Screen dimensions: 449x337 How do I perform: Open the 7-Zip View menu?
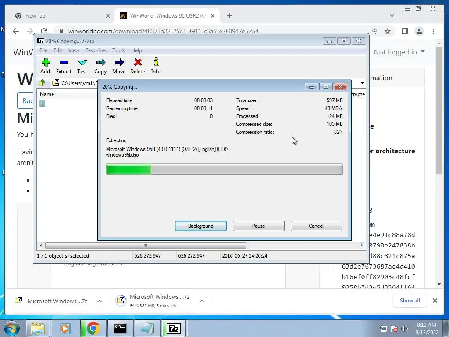[74, 50]
